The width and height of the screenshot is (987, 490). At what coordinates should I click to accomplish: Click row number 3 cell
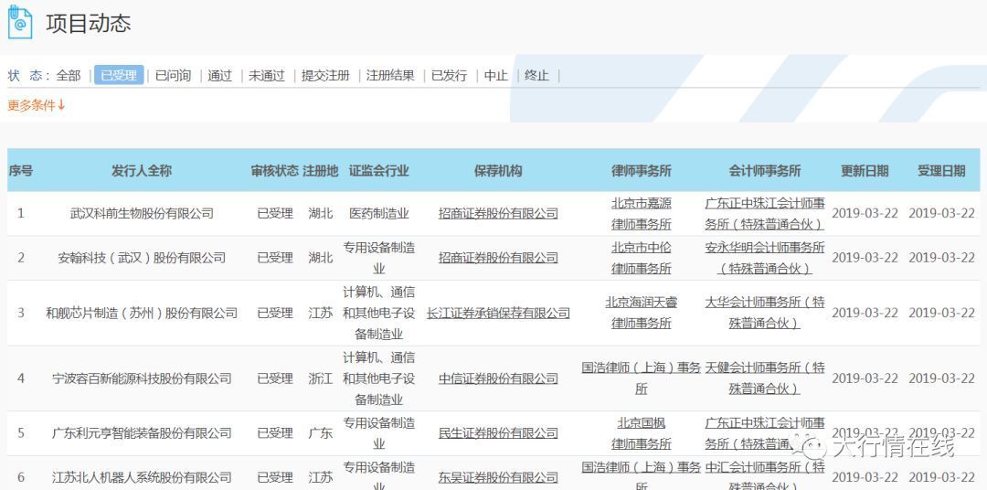21,313
